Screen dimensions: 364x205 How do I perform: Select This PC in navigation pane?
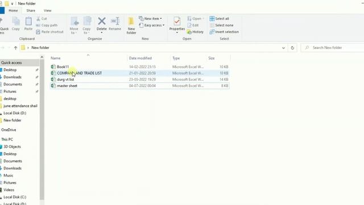(x=7, y=139)
